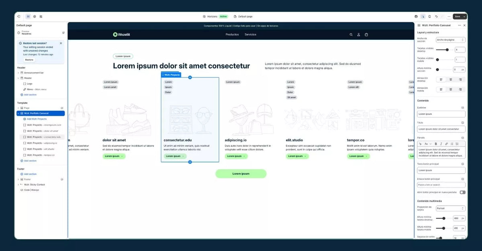Click Texto botón principal dynamic source icon

[463, 164]
